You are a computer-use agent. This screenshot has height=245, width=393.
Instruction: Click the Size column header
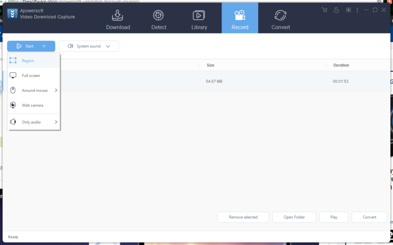click(x=210, y=65)
